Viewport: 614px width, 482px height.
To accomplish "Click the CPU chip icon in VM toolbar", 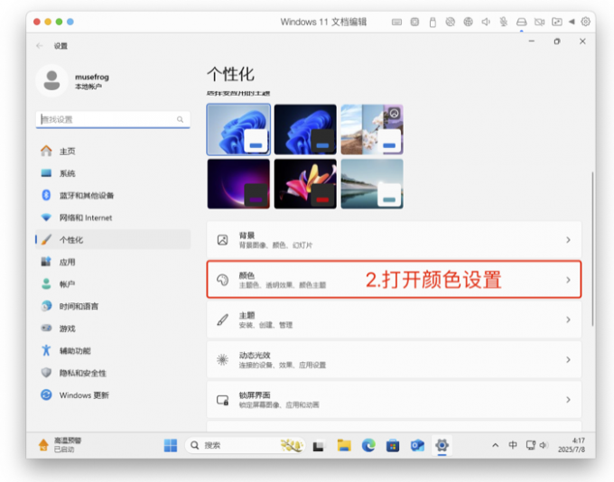I will tap(414, 22).
